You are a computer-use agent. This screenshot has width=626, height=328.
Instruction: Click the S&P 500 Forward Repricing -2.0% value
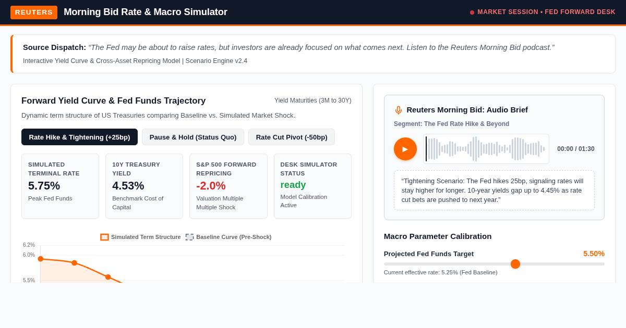point(211,186)
